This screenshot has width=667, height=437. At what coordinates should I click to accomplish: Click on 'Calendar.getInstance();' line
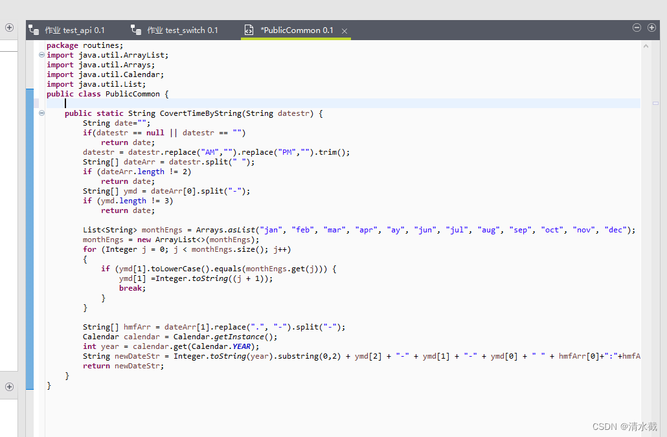[x=180, y=337]
